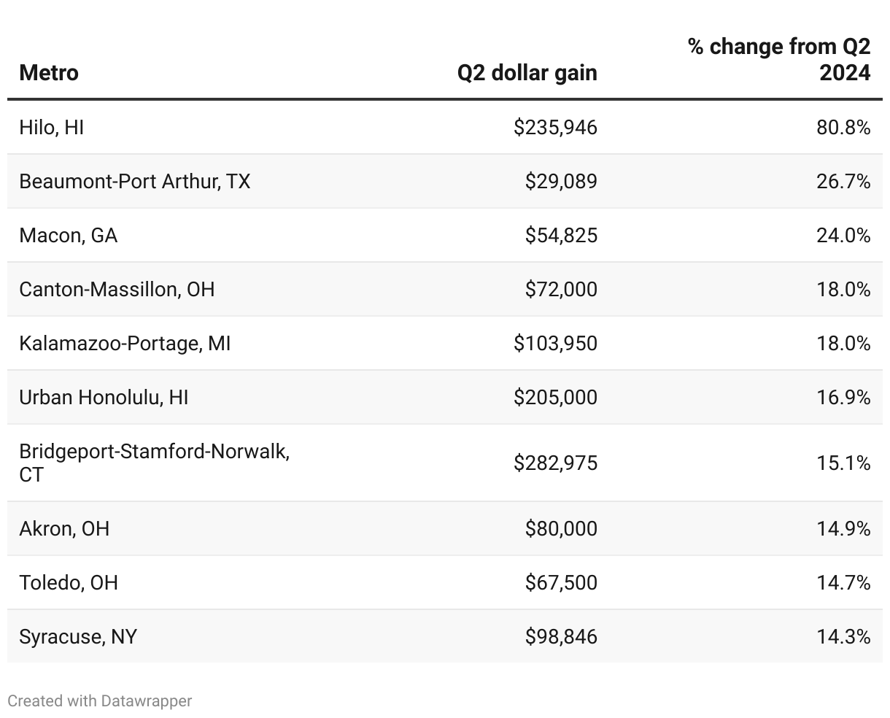
Task: Click the 14.3% change value
Action: [843, 636]
